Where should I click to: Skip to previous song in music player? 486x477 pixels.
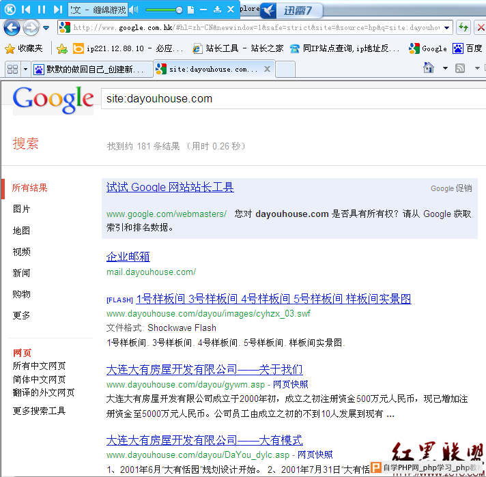[26, 10]
